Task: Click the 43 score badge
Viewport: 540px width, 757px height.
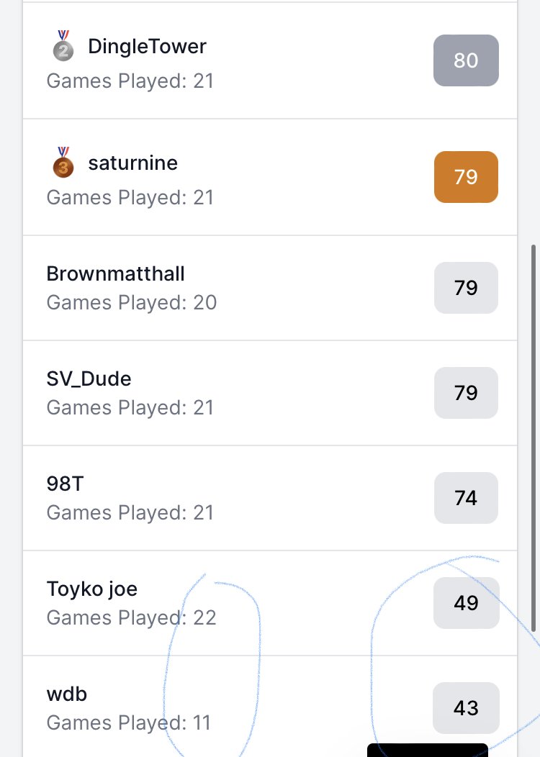Action: tap(466, 708)
